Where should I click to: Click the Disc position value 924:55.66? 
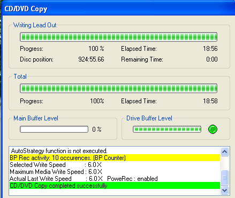point(91,59)
